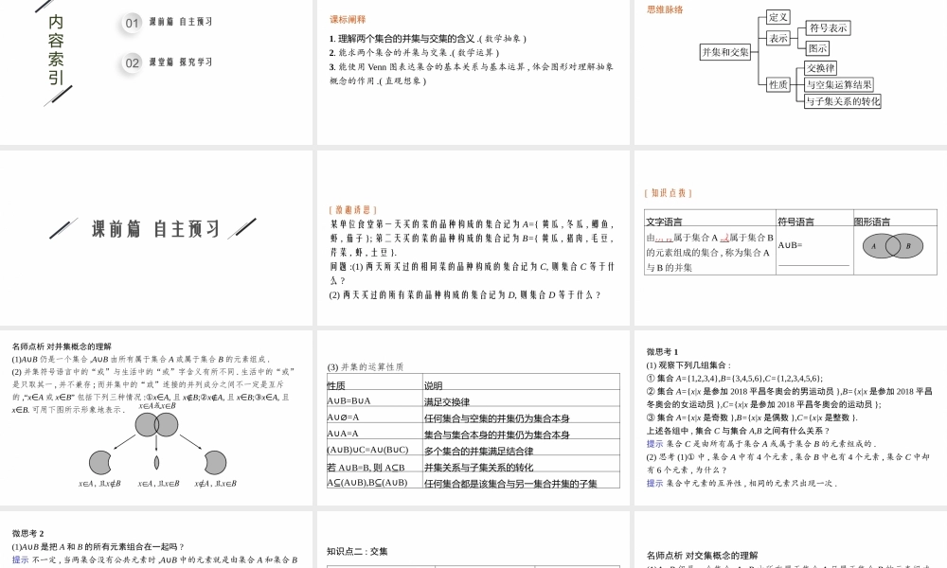The width and height of the screenshot is (947, 568).
Task: Select the "与子集关系的转化" node
Action: pyautogui.click(x=842, y=101)
